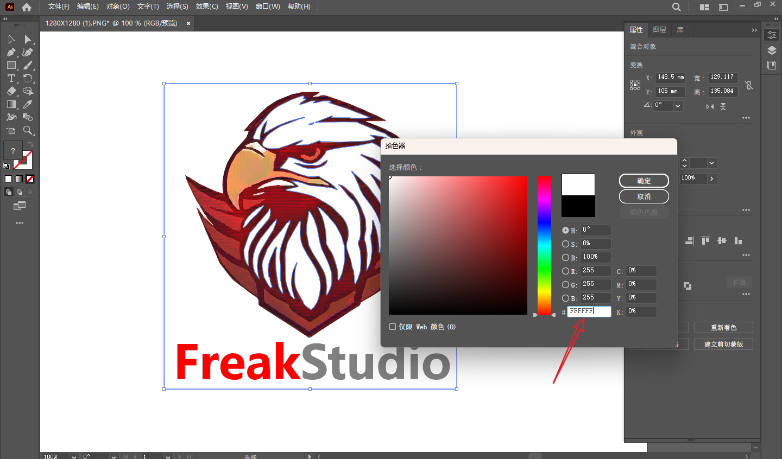This screenshot has width=782, height=459.
Task: Select the Rotate tool
Action: click(28, 78)
